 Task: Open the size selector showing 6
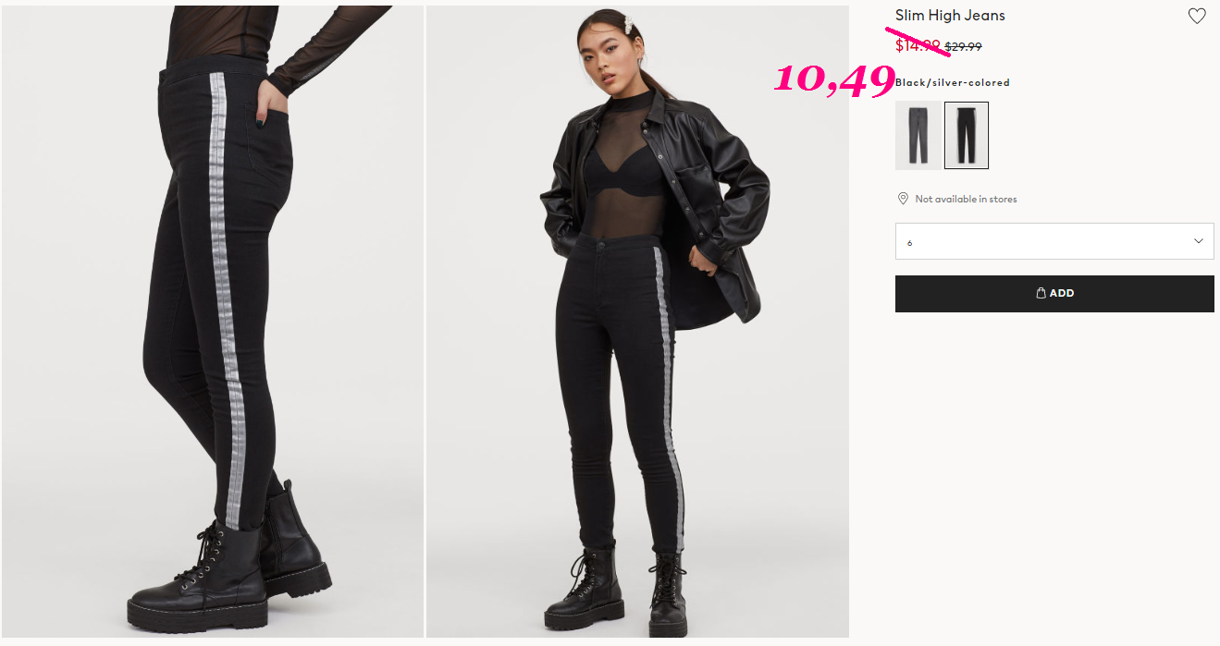[1054, 241]
